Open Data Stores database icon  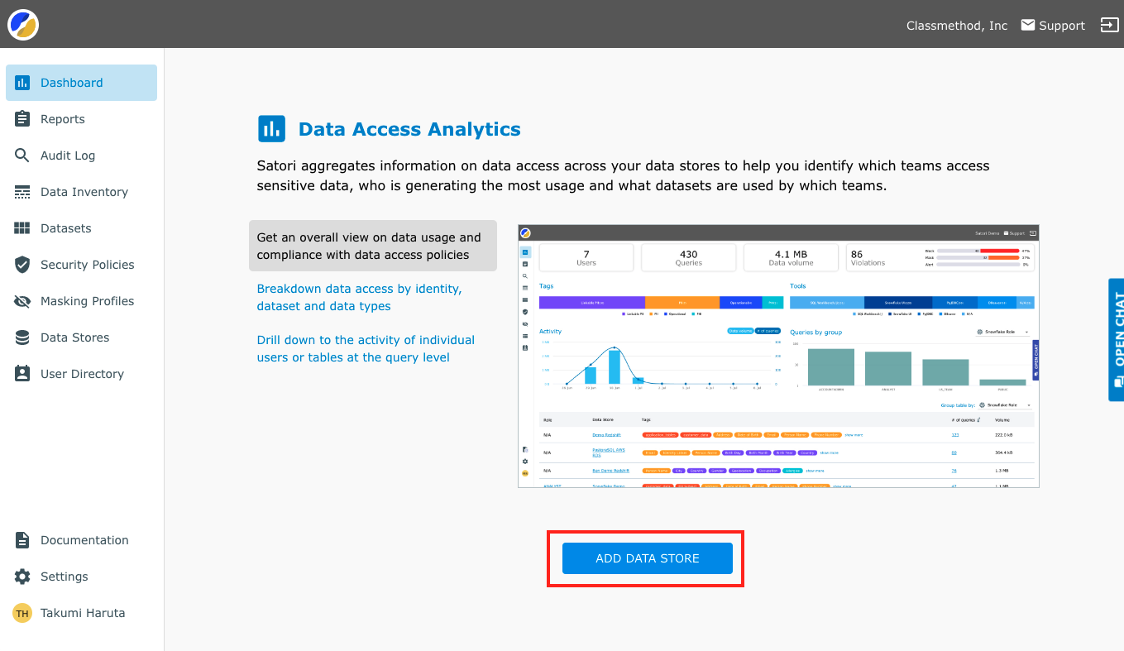click(x=22, y=337)
